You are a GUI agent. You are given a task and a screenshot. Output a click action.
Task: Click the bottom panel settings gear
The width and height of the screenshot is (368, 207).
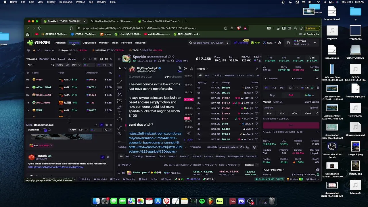[x=254, y=147]
